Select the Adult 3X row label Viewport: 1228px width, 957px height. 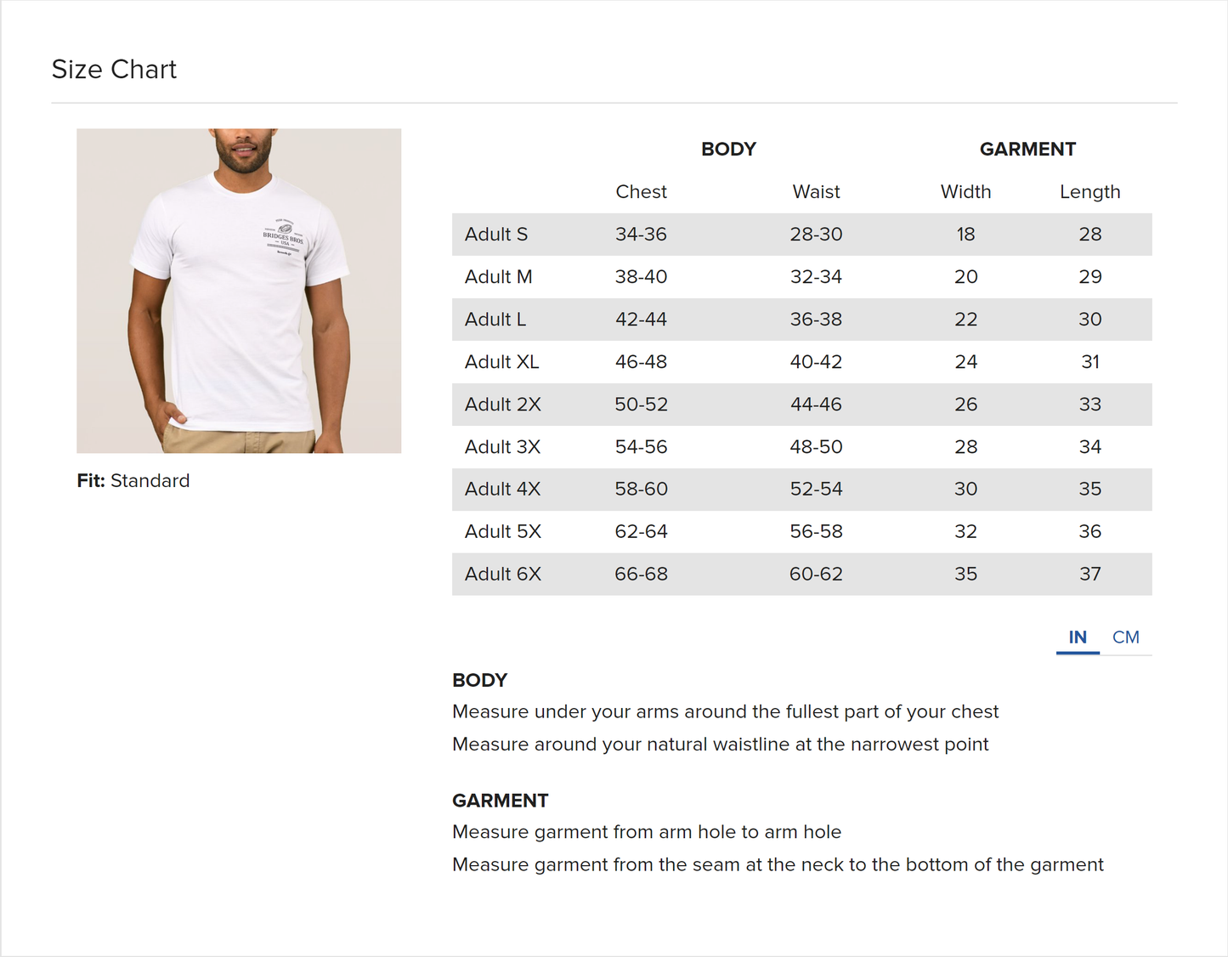[502, 447]
